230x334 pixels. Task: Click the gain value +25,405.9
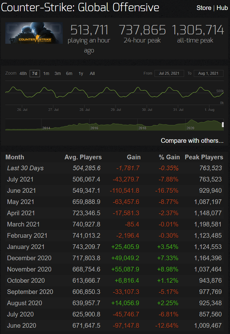point(125,247)
